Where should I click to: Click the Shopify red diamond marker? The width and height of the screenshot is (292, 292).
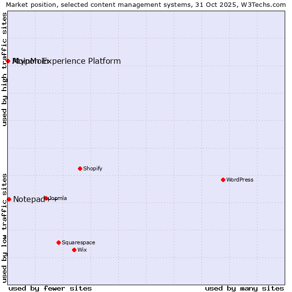(80, 168)
